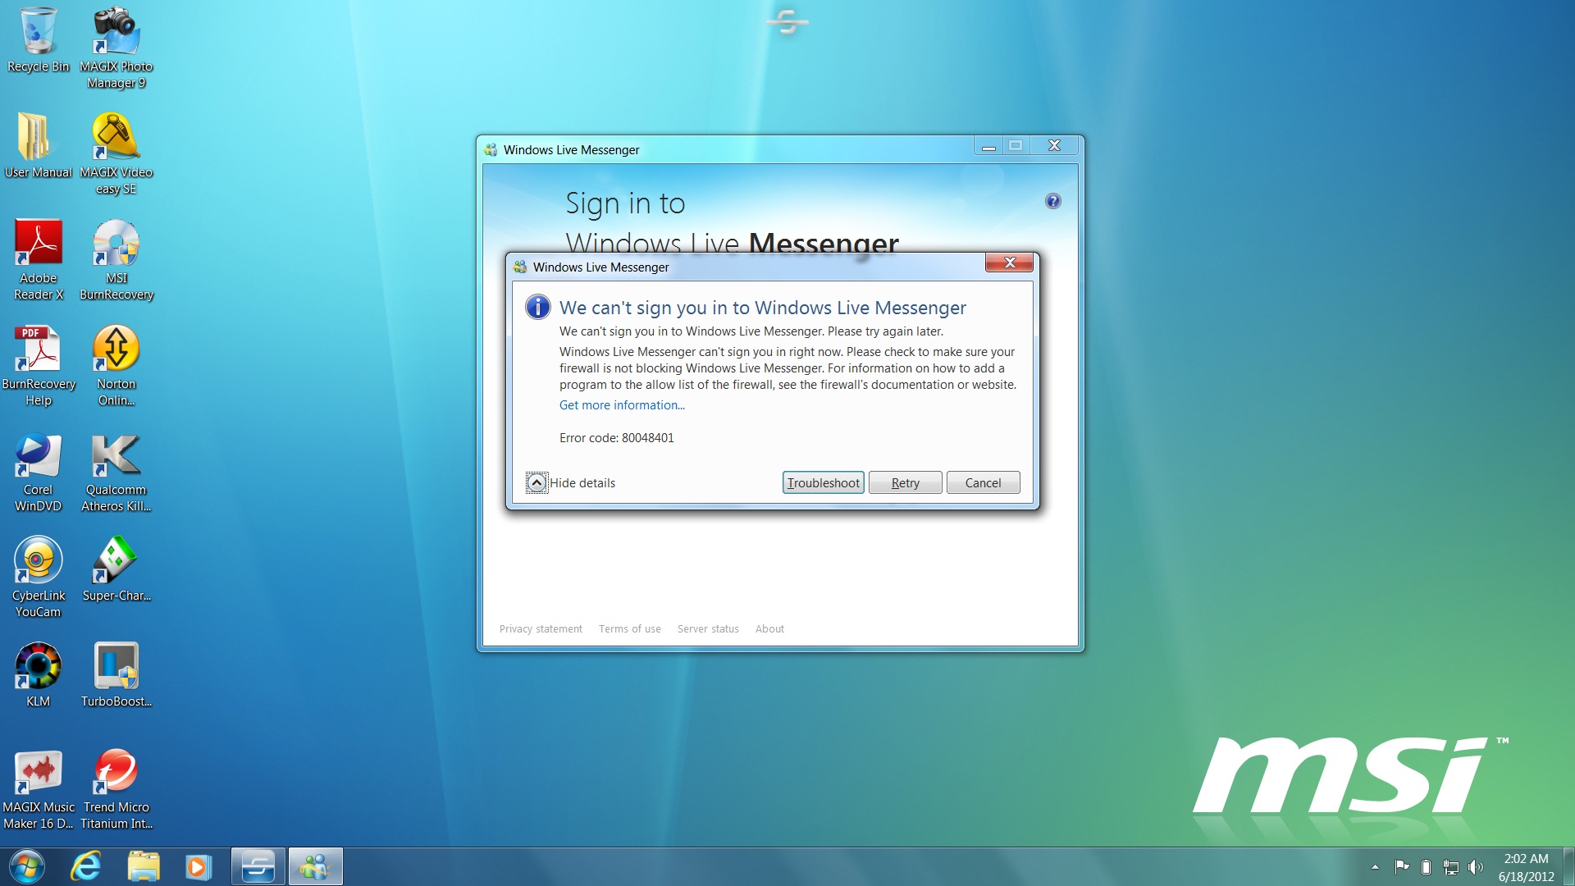The height and width of the screenshot is (886, 1575).
Task: Click the blue help question mark icon
Action: [x=1052, y=201]
